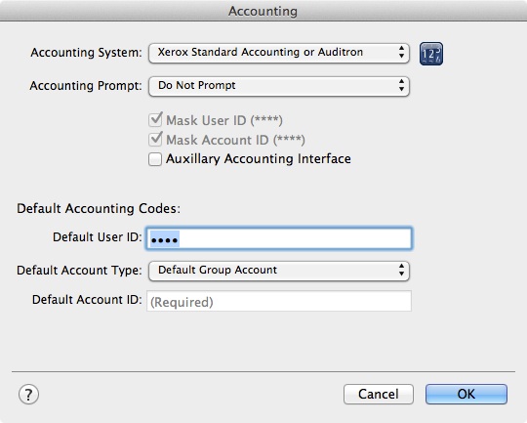Click the Mask Account ID label text

235,140
